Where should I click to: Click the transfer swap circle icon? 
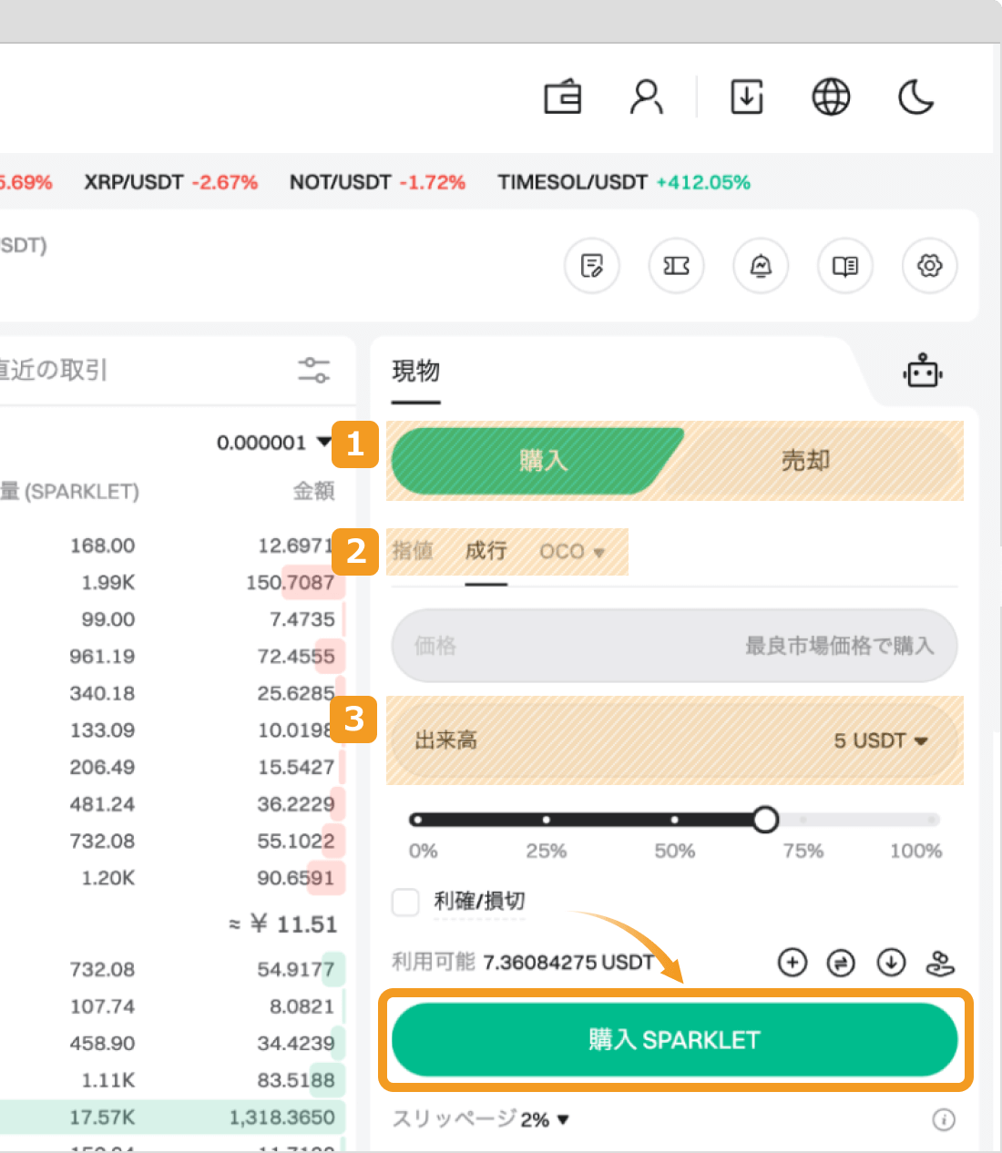coord(841,962)
